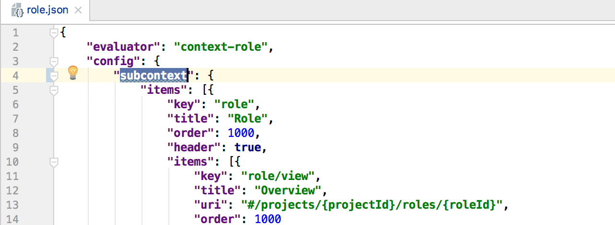The width and height of the screenshot is (615, 225).
Task: Click the yellow lightbulb intention icon
Action: [x=72, y=73]
